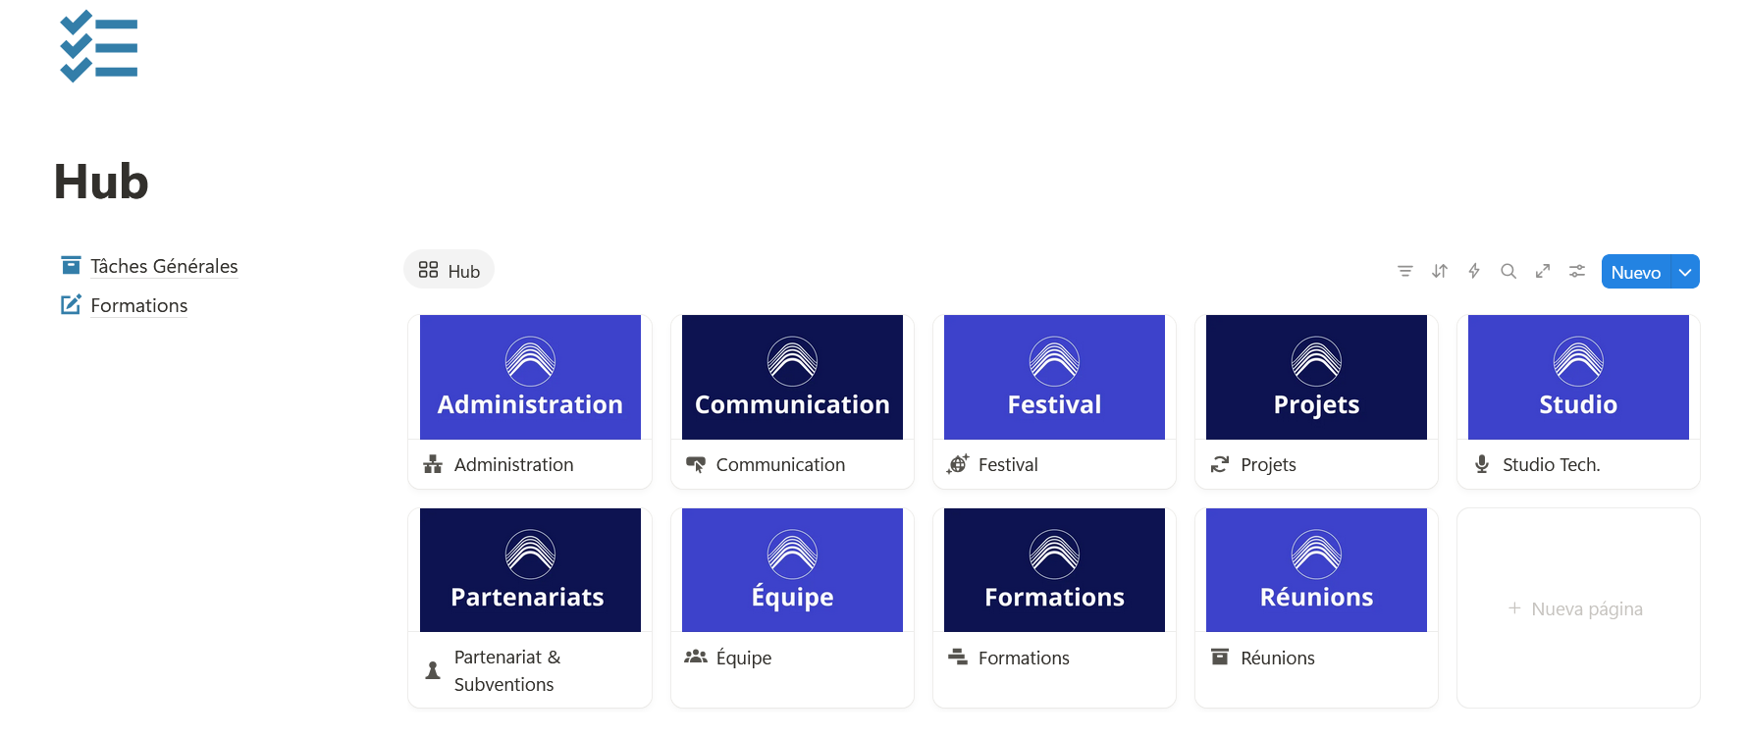This screenshot has height=738, width=1746.
Task: Add a card with Nueva página
Action: point(1577,608)
